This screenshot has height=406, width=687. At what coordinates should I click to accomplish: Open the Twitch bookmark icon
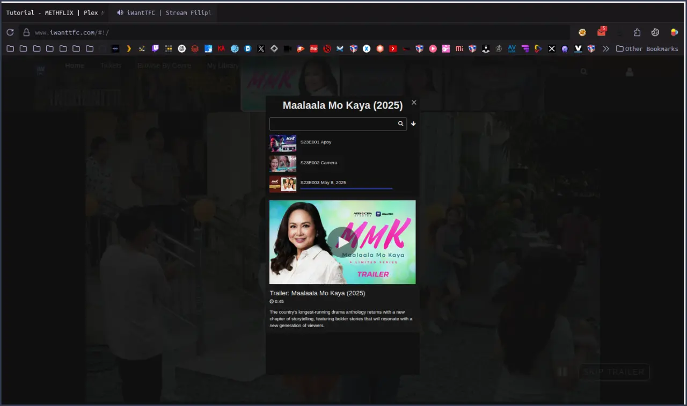coord(155,48)
